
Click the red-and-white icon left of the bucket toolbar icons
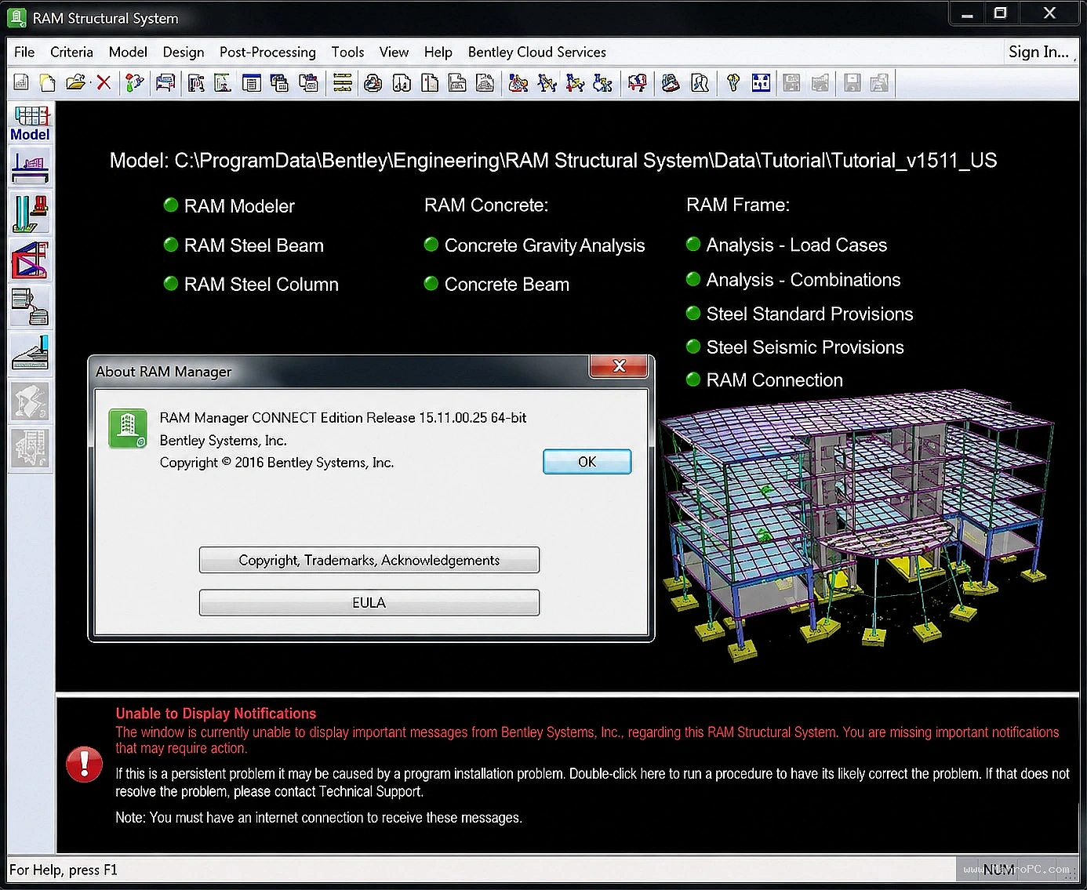click(637, 83)
